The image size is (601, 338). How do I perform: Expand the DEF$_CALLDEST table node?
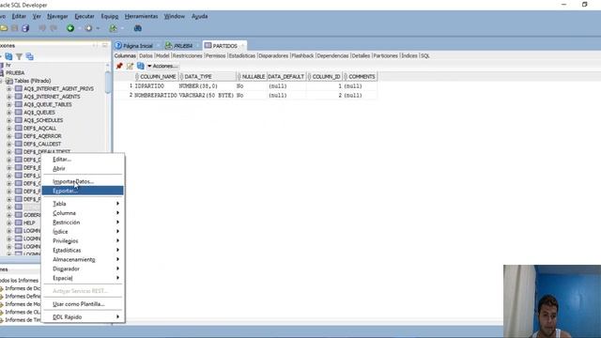point(8,144)
